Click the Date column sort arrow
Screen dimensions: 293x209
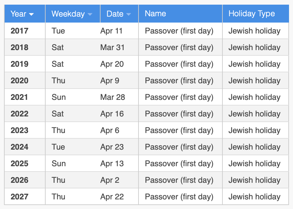pos(129,14)
